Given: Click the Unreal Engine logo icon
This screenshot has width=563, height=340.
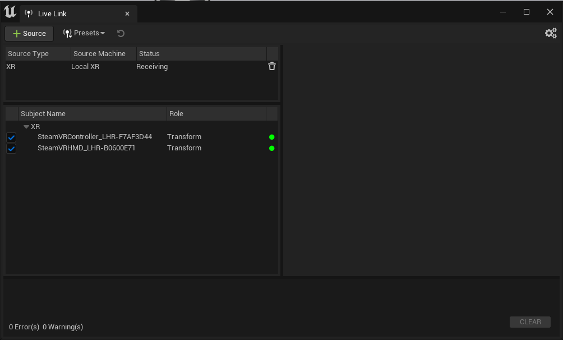Looking at the screenshot, I should click(x=10, y=12).
